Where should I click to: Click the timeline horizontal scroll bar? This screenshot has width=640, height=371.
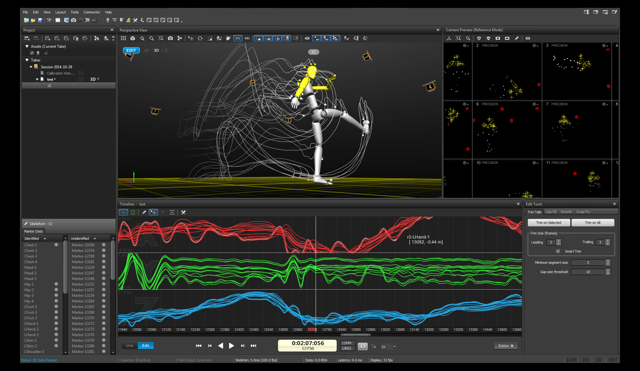[x=356, y=335]
